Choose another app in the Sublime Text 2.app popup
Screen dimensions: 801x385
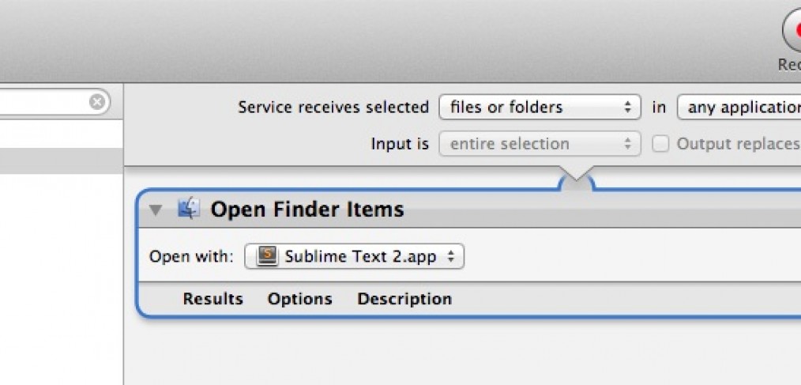click(x=355, y=256)
